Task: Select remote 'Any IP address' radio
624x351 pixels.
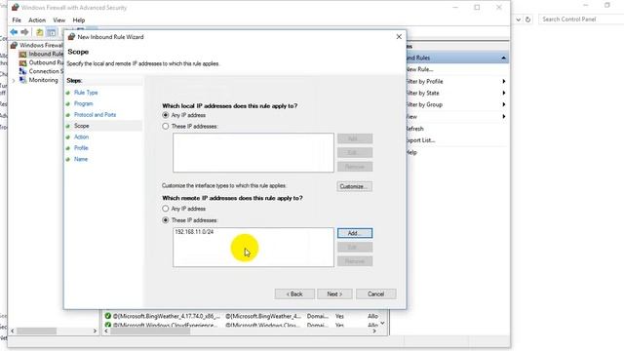Action: pos(166,209)
